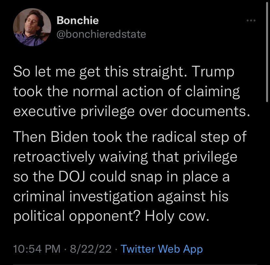Select the 8/22/22 date text
Image resolution: width=270 pixels, height=265 pixels.
tap(91, 249)
